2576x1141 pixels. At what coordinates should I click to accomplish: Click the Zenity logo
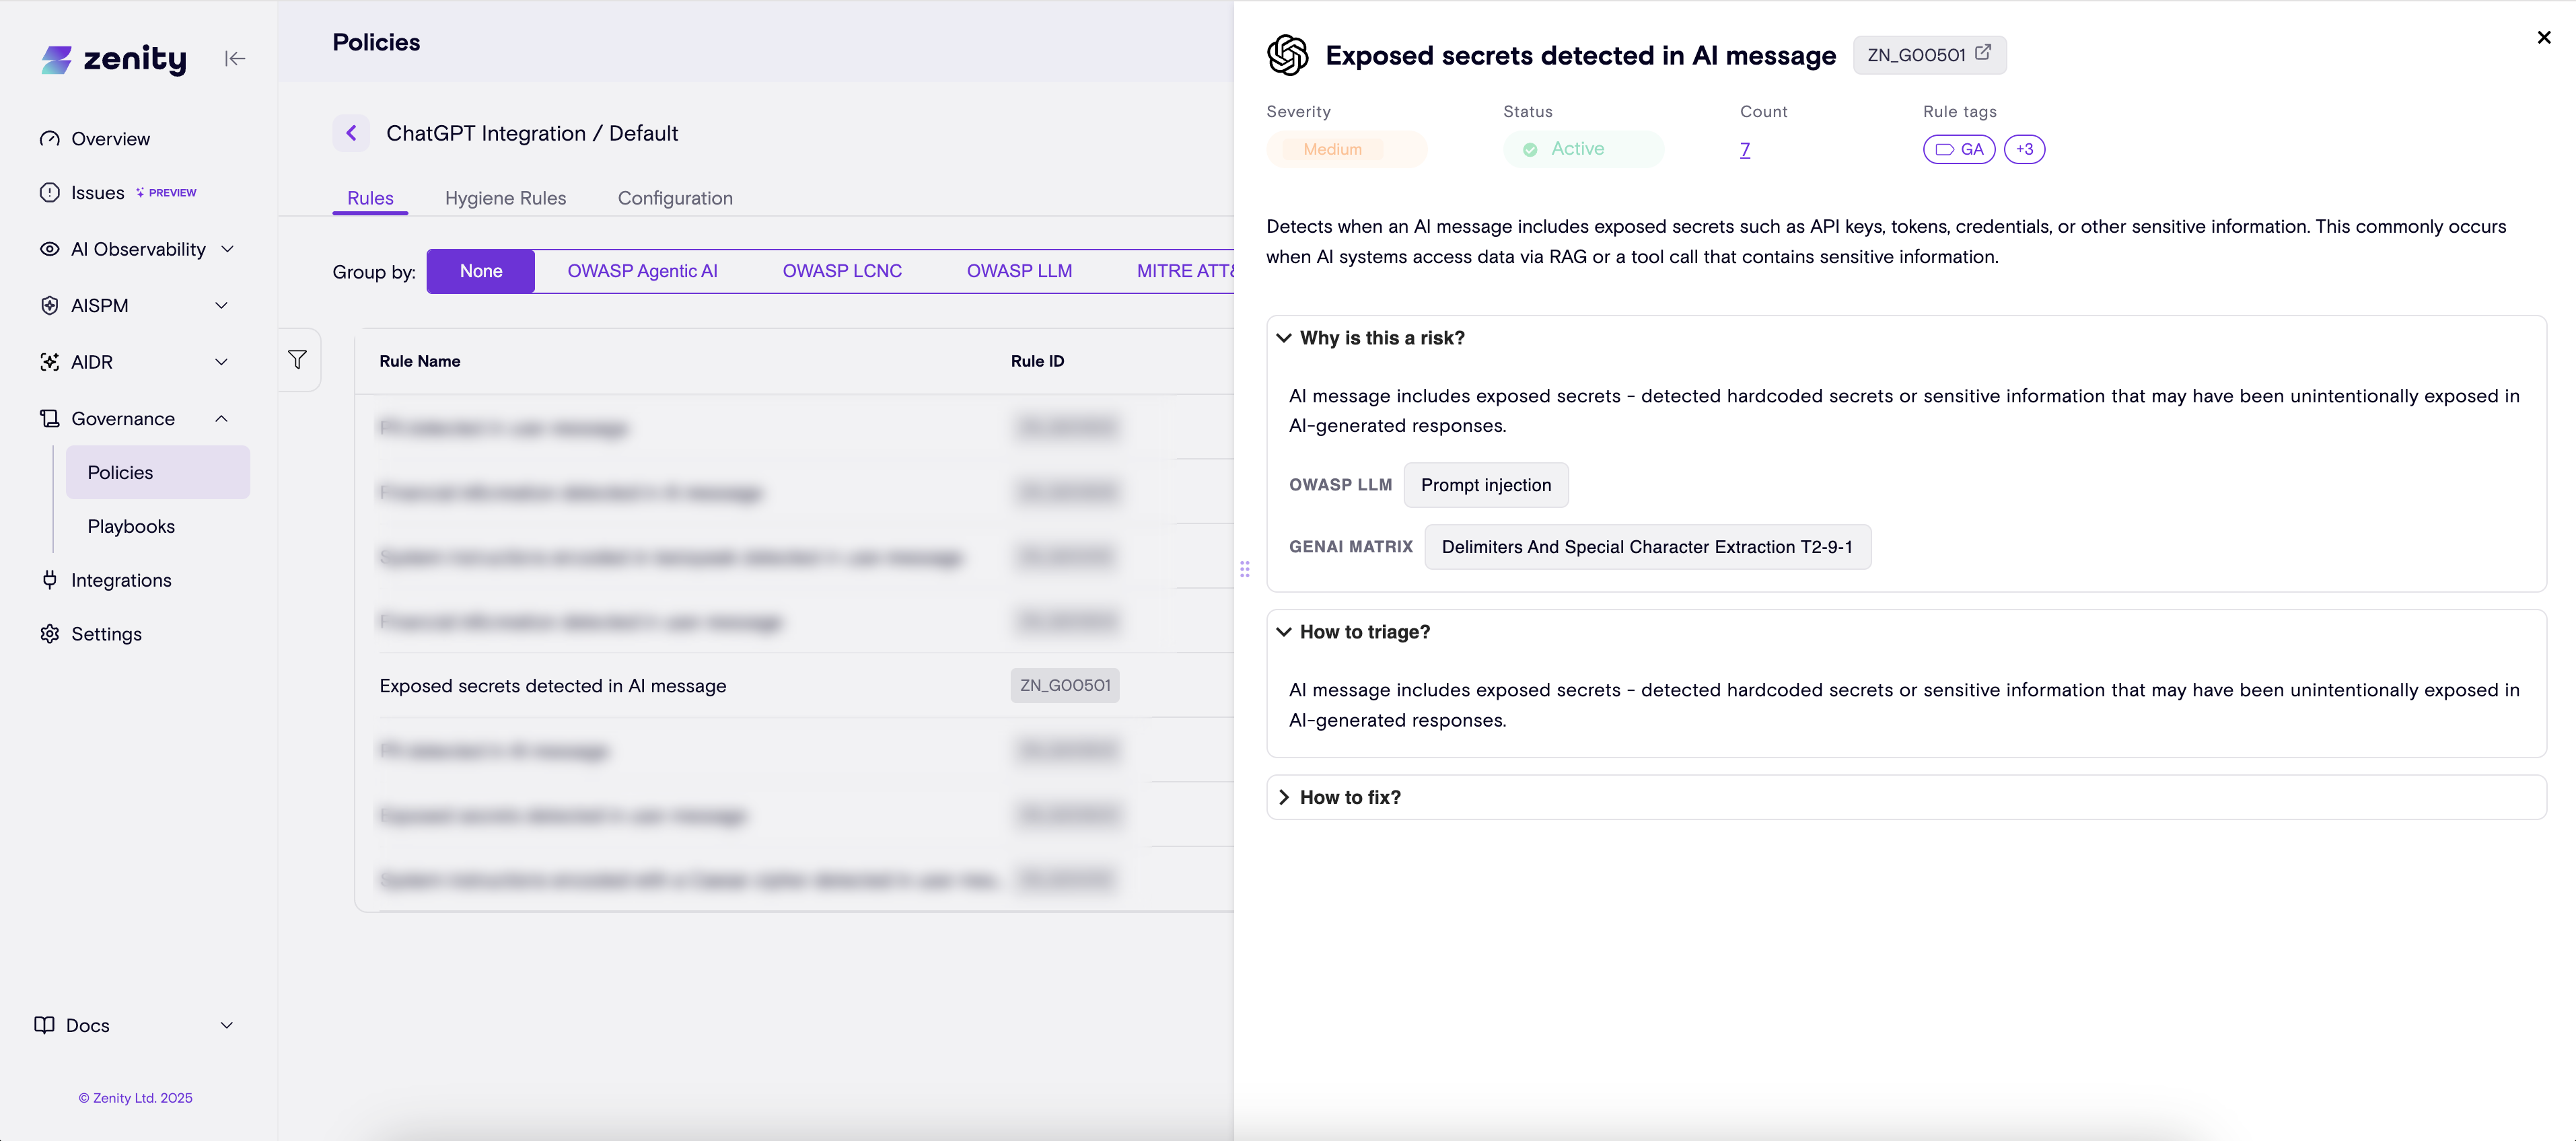[114, 59]
